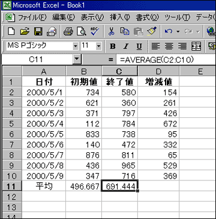Screen dimensions: 216x219
Task: Open the 表示(V) menu
Action: pyautogui.click(x=92, y=17)
